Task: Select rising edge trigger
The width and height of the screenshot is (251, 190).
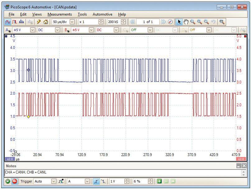Action: pyautogui.click(x=96, y=181)
